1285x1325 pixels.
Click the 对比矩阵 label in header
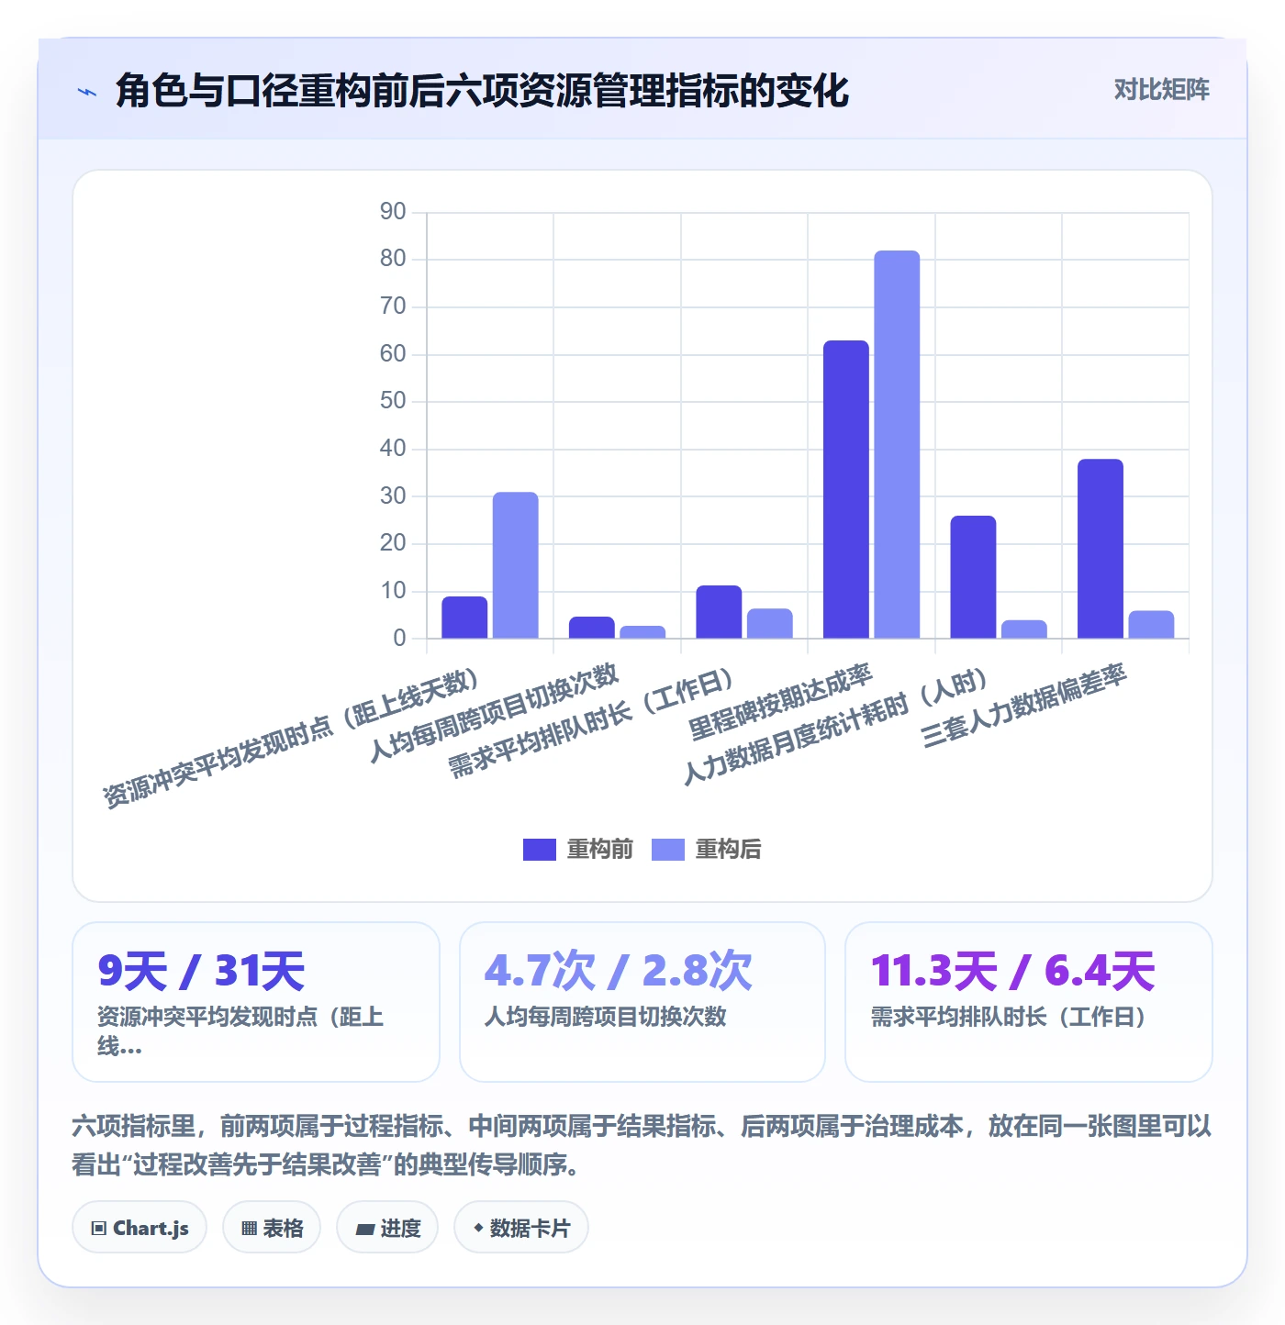pyautogui.click(x=1161, y=90)
